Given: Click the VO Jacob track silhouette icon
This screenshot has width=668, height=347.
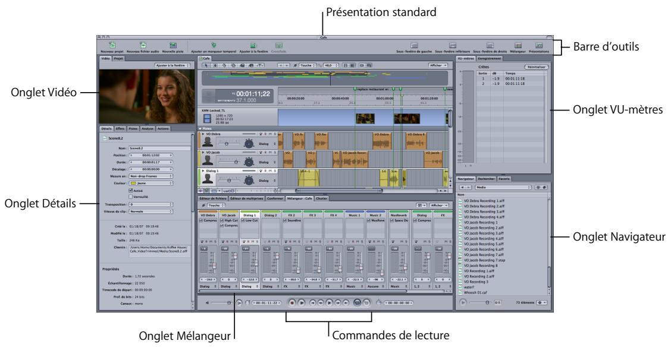Looking at the screenshot, I should click(208, 160).
